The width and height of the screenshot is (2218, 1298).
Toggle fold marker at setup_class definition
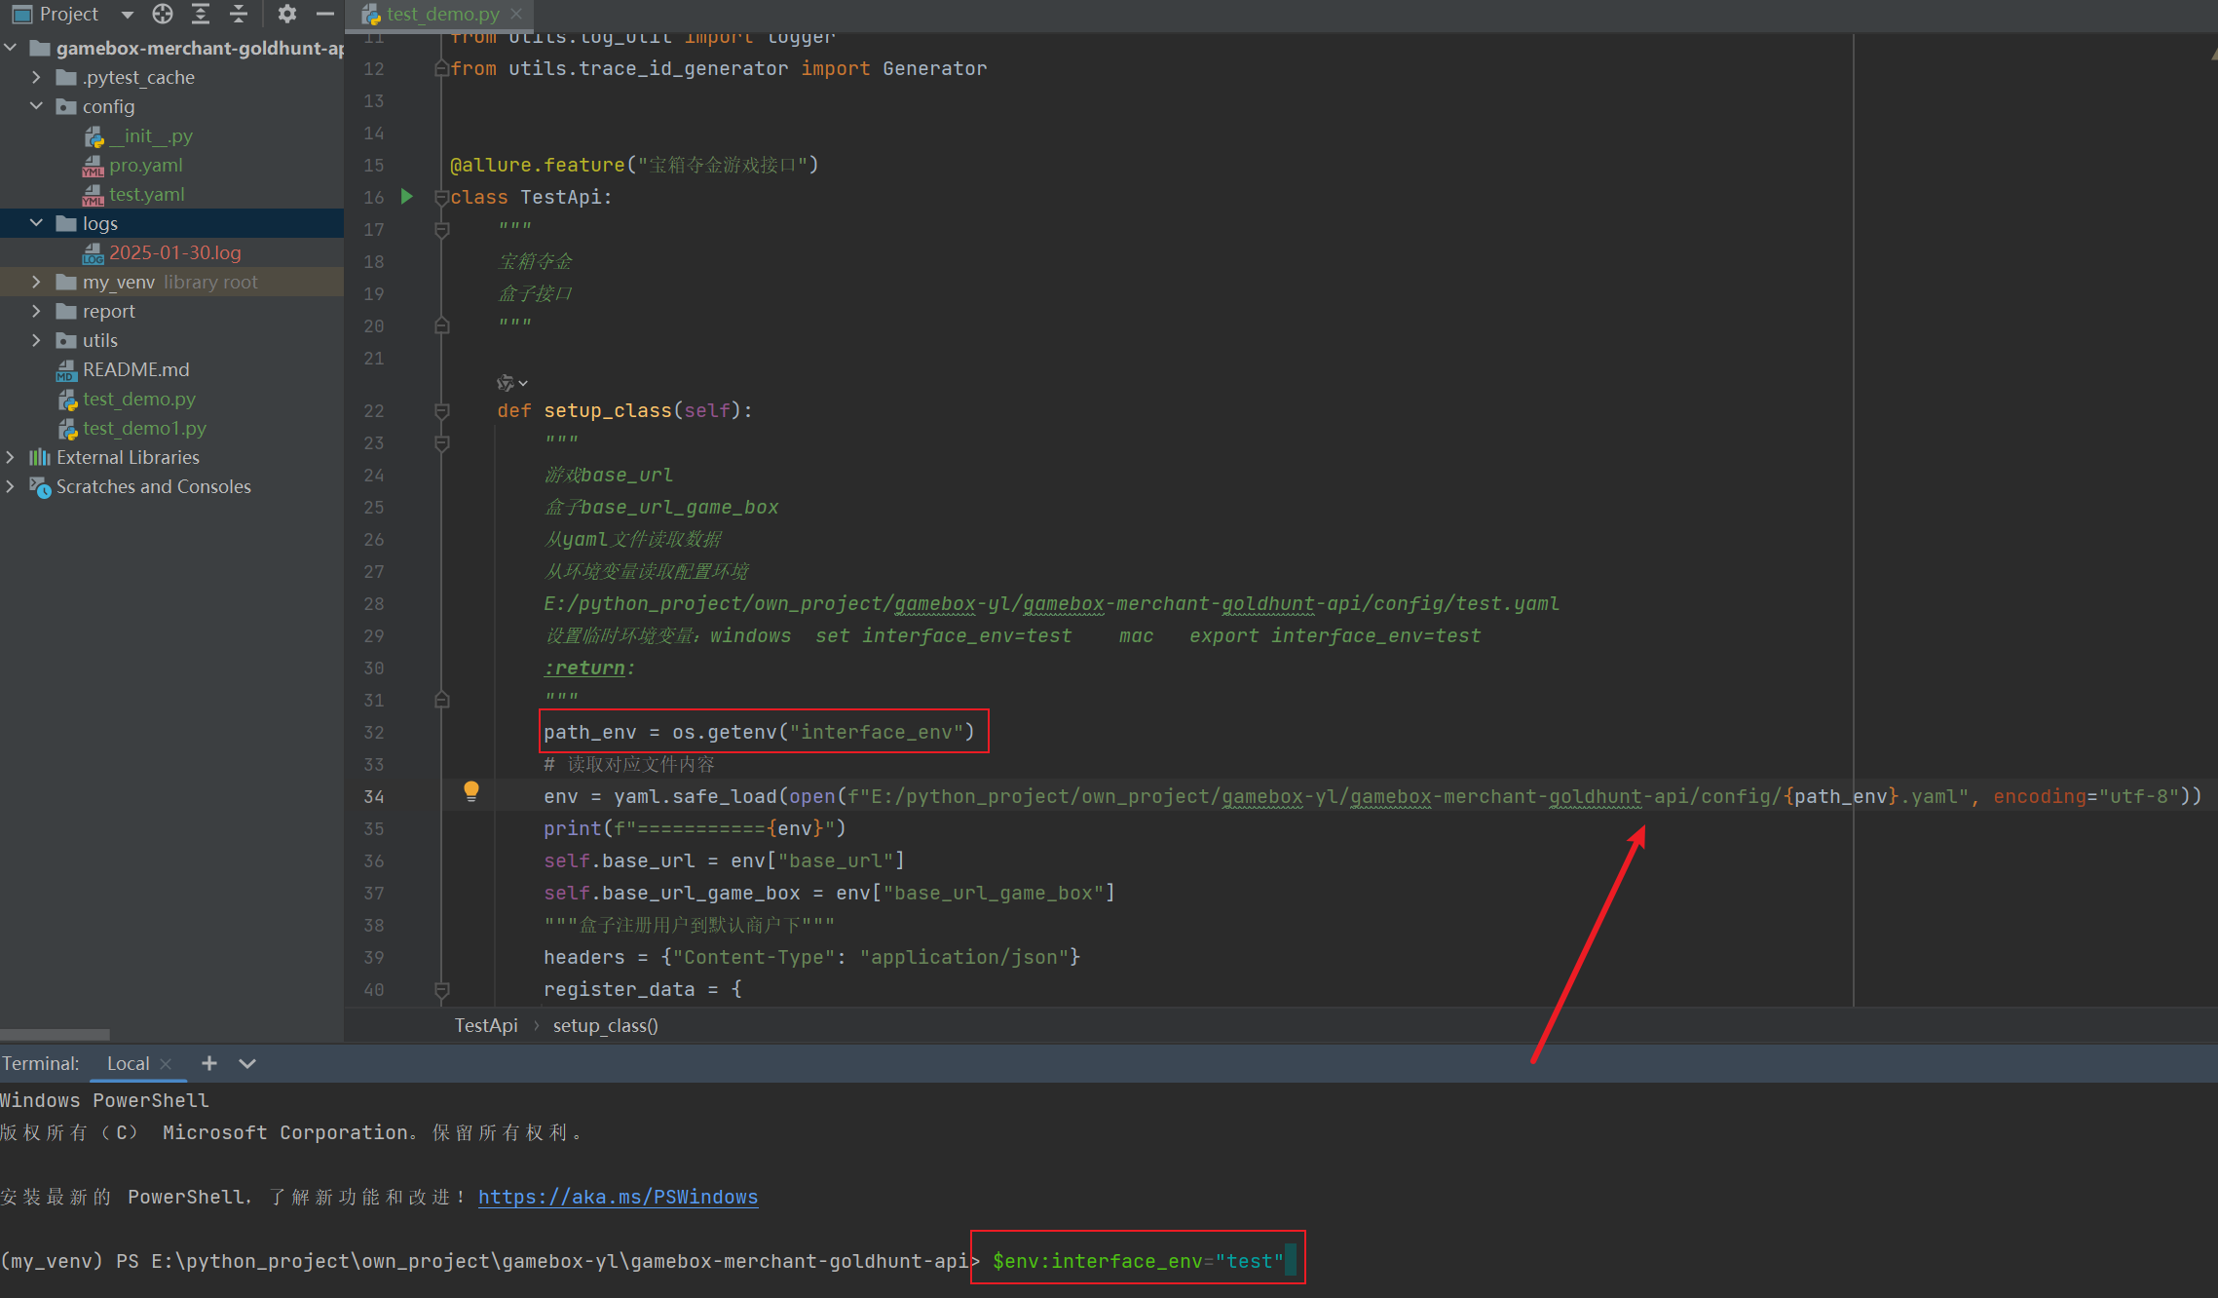click(441, 411)
